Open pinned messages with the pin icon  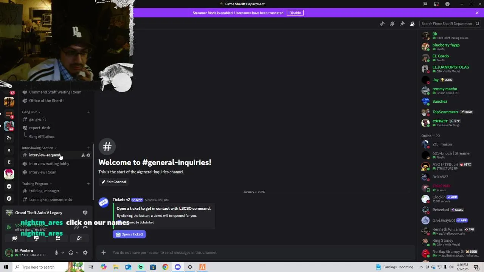pos(402,23)
